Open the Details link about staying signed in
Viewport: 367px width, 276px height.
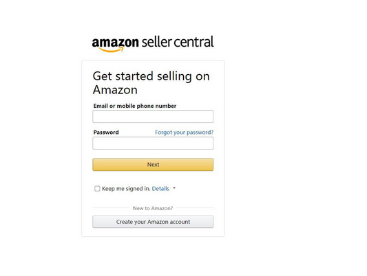160,189
